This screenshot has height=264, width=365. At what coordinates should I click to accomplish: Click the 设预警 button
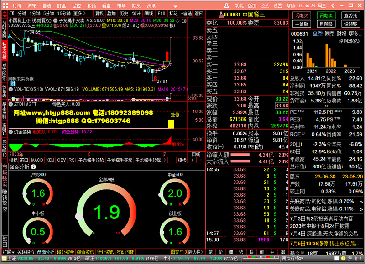350,24
